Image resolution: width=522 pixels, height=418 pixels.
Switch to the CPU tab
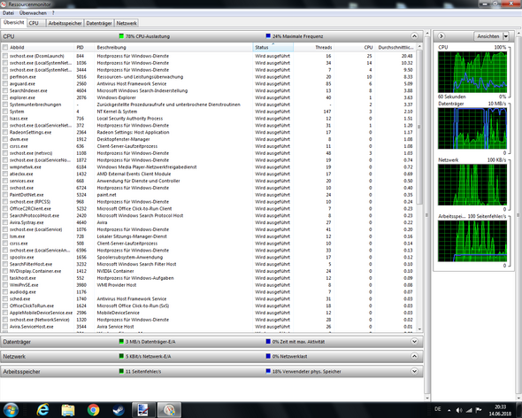[35, 23]
